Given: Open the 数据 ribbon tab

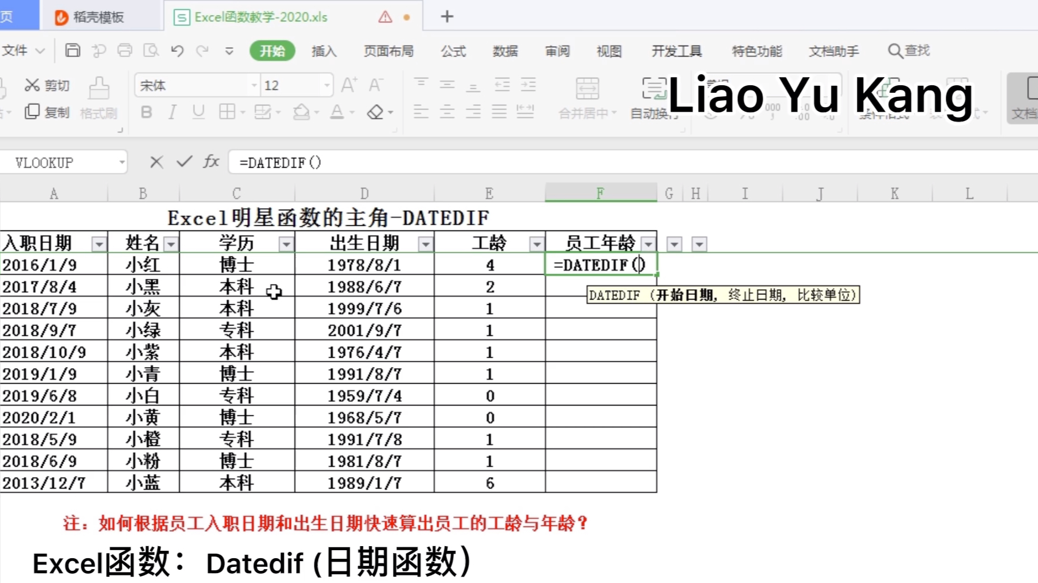Looking at the screenshot, I should coord(505,51).
